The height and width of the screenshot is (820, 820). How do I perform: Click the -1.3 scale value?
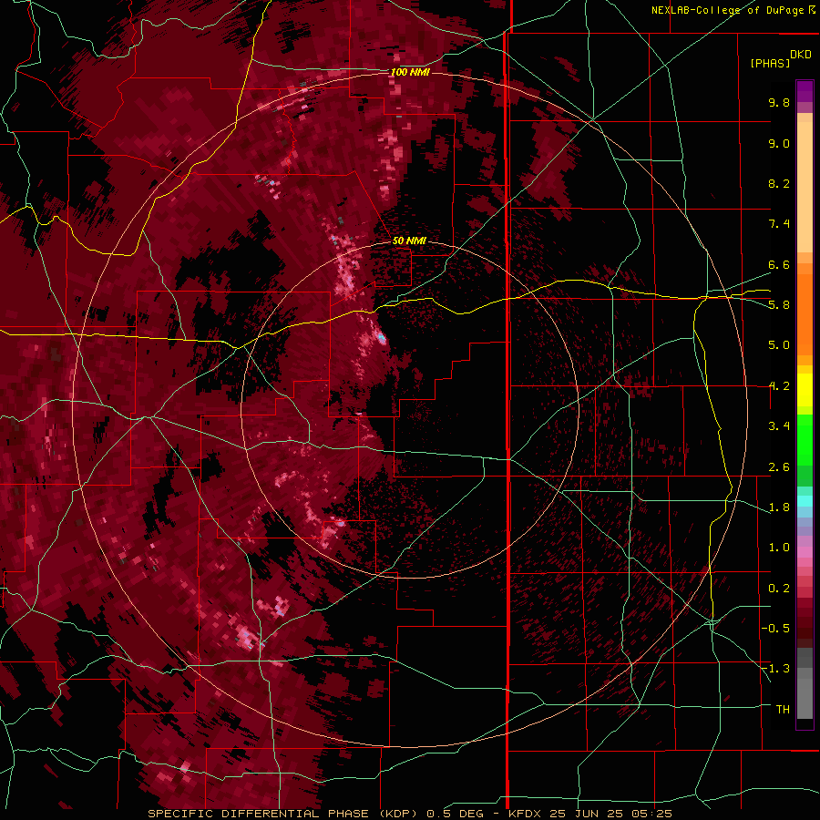pyautogui.click(x=775, y=669)
